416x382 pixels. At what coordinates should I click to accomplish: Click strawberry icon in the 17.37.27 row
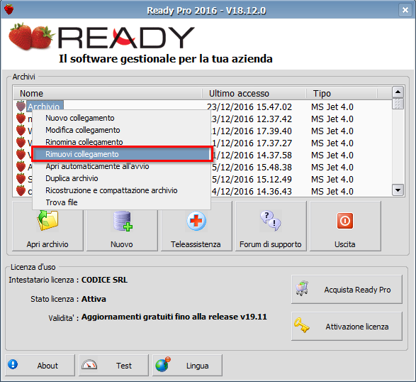21,143
